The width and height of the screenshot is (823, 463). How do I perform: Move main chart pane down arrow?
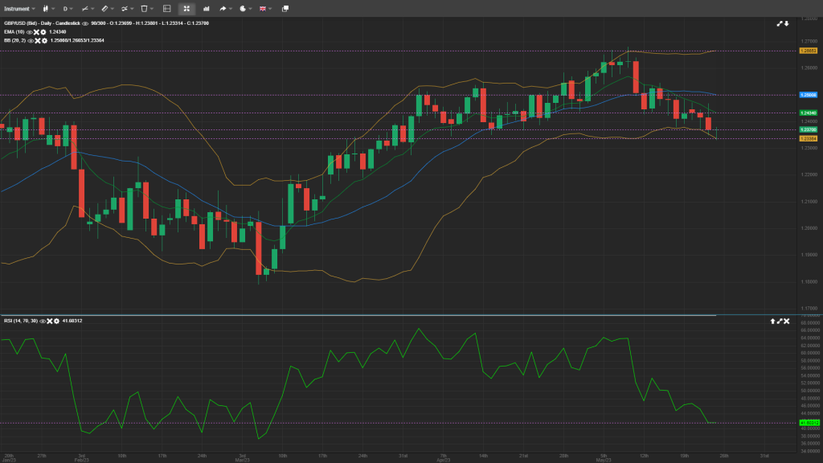tap(786, 23)
